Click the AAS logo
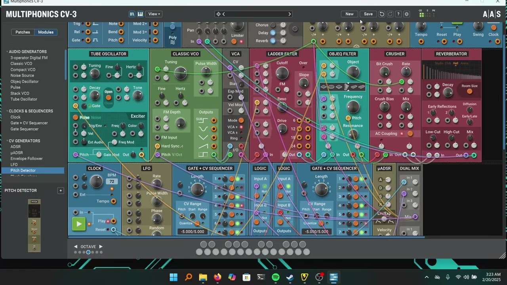The height and width of the screenshot is (285, 507). (x=492, y=14)
